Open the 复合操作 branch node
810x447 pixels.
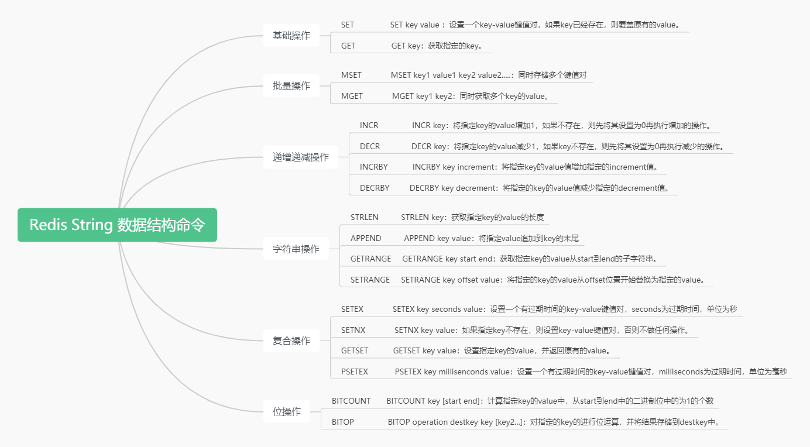tap(291, 341)
